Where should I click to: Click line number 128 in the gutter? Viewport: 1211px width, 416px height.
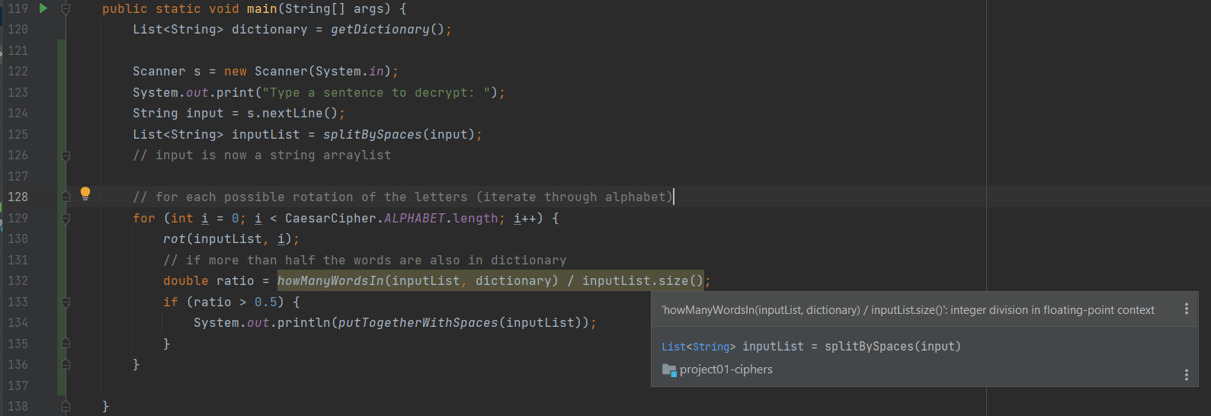click(18, 197)
